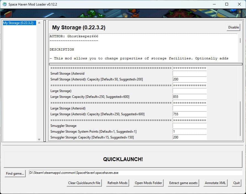Click the Annotate XML button
The width and height of the screenshot is (246, 194).
[x=215, y=183]
